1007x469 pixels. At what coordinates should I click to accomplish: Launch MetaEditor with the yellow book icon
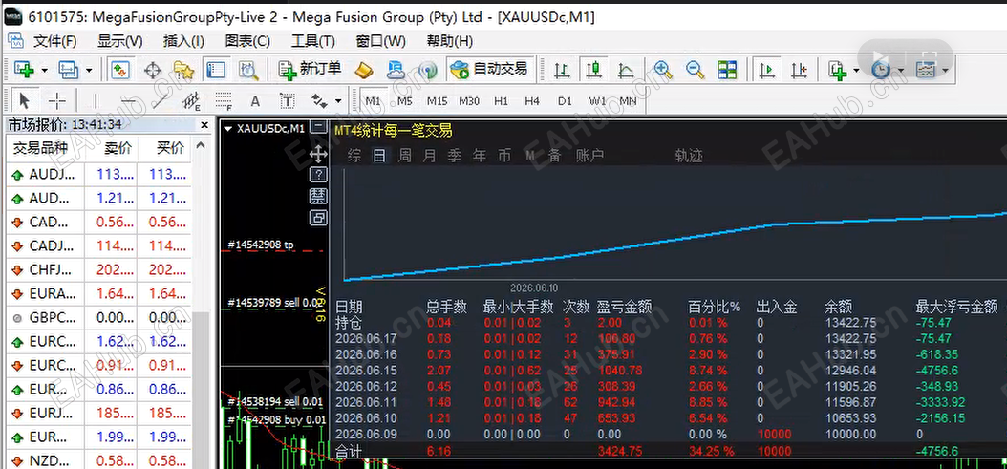(x=364, y=70)
